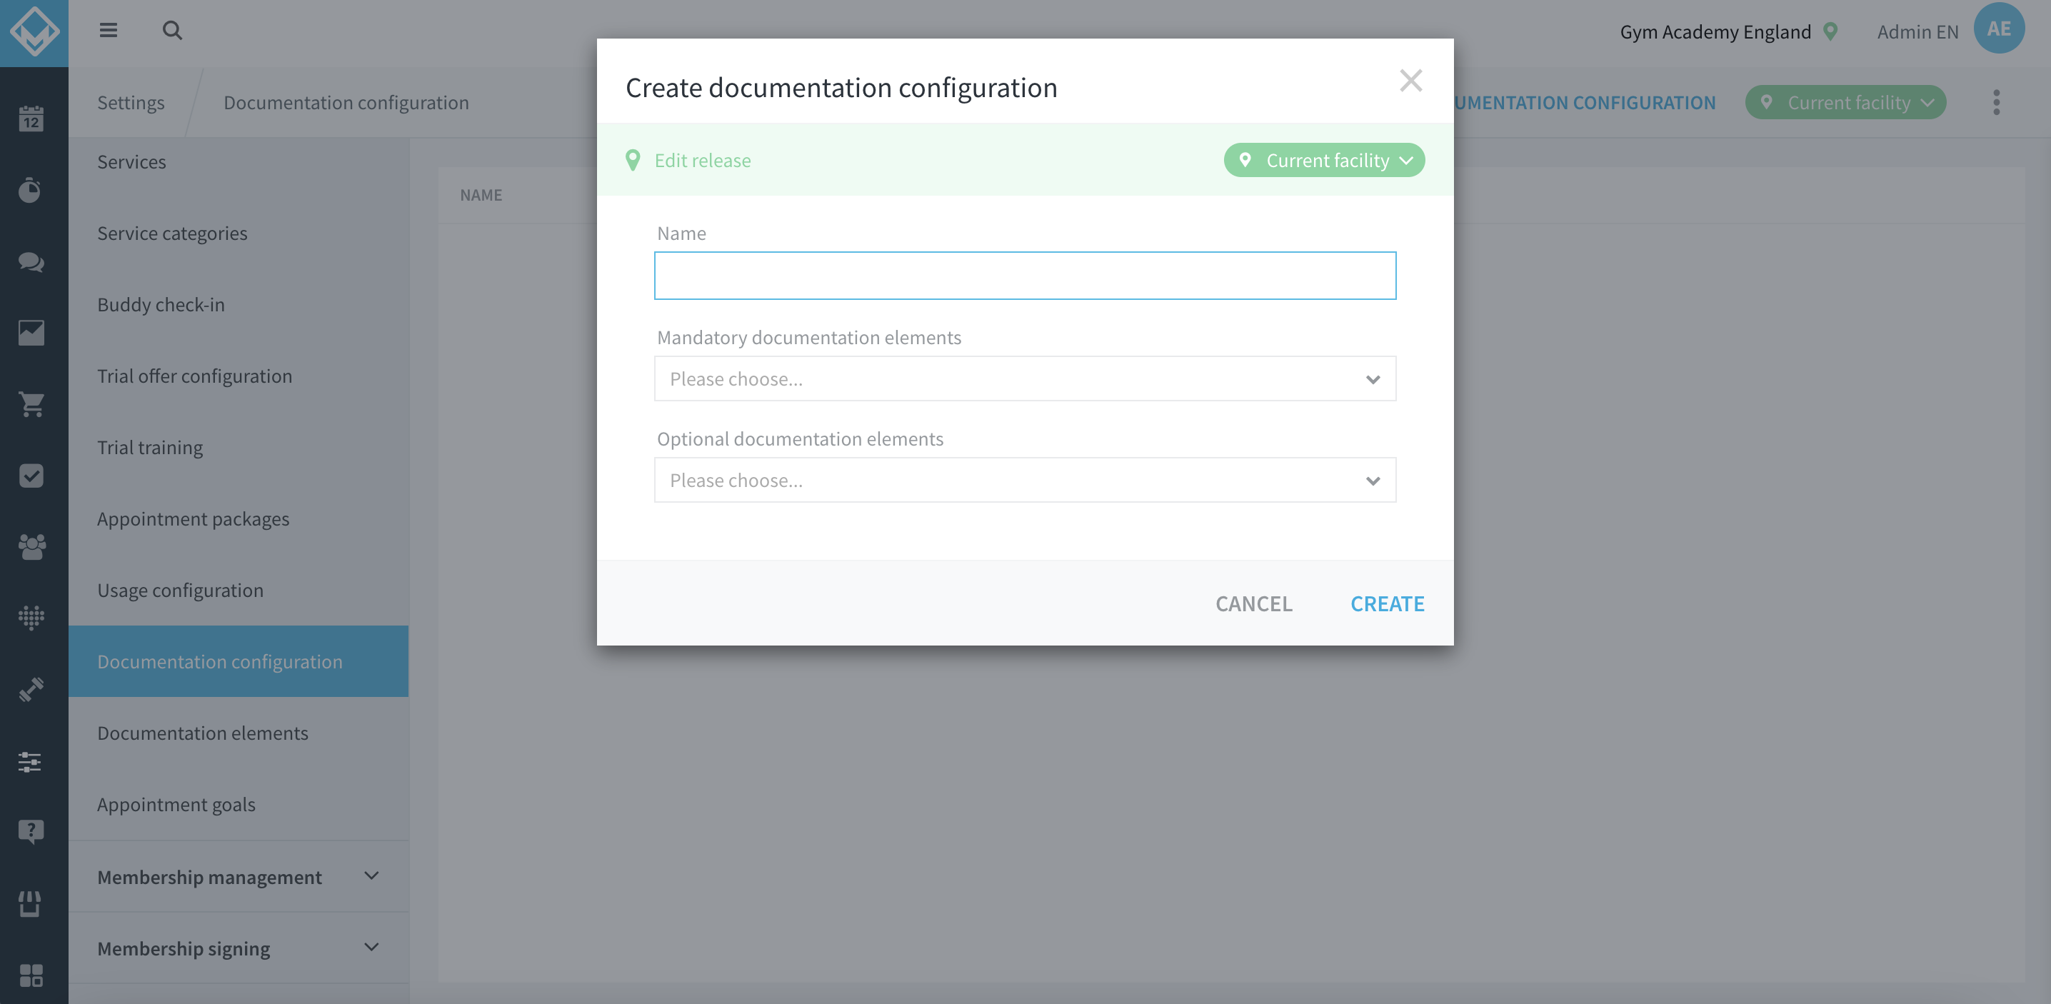Screen dimensions: 2051x1004
Task: Open Mandatory documentation elements dropdown
Action: tap(1025, 378)
